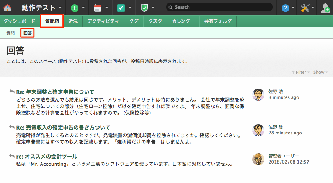Expand the Show dropdown
Screen dimensions: 333x183
coord(320,72)
